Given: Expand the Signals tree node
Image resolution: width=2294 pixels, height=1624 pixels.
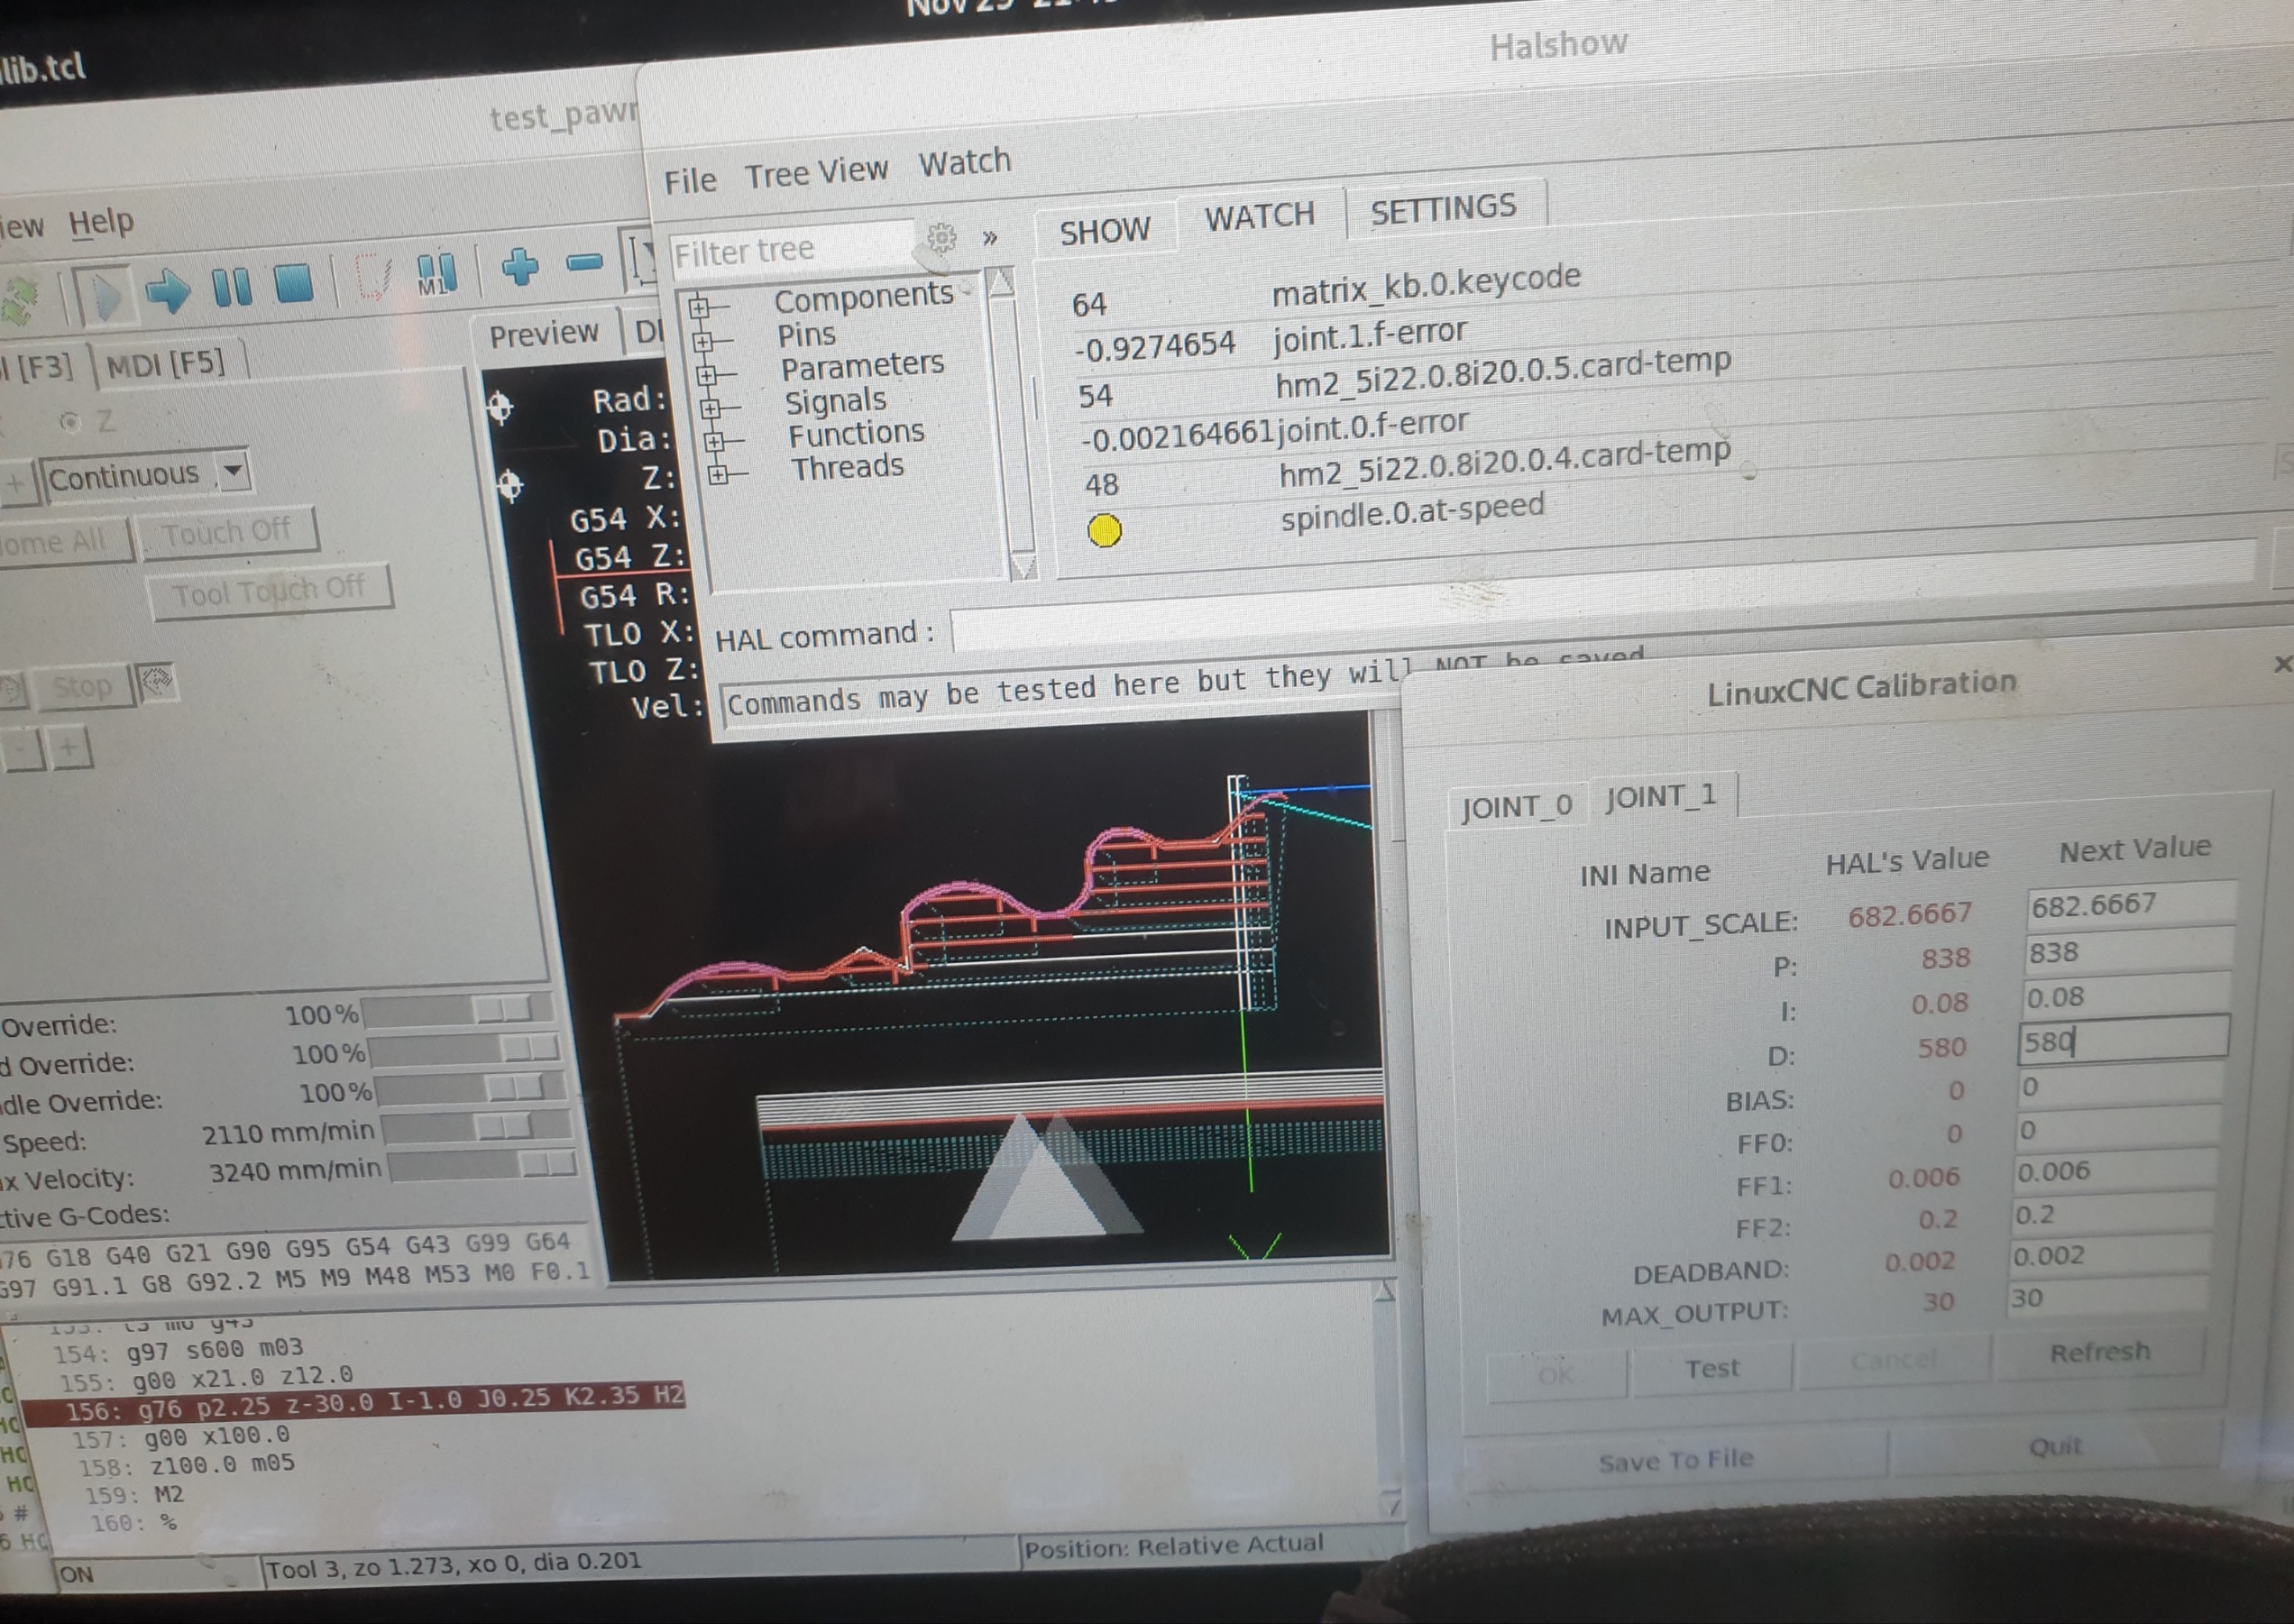Looking at the screenshot, I should (x=710, y=408).
